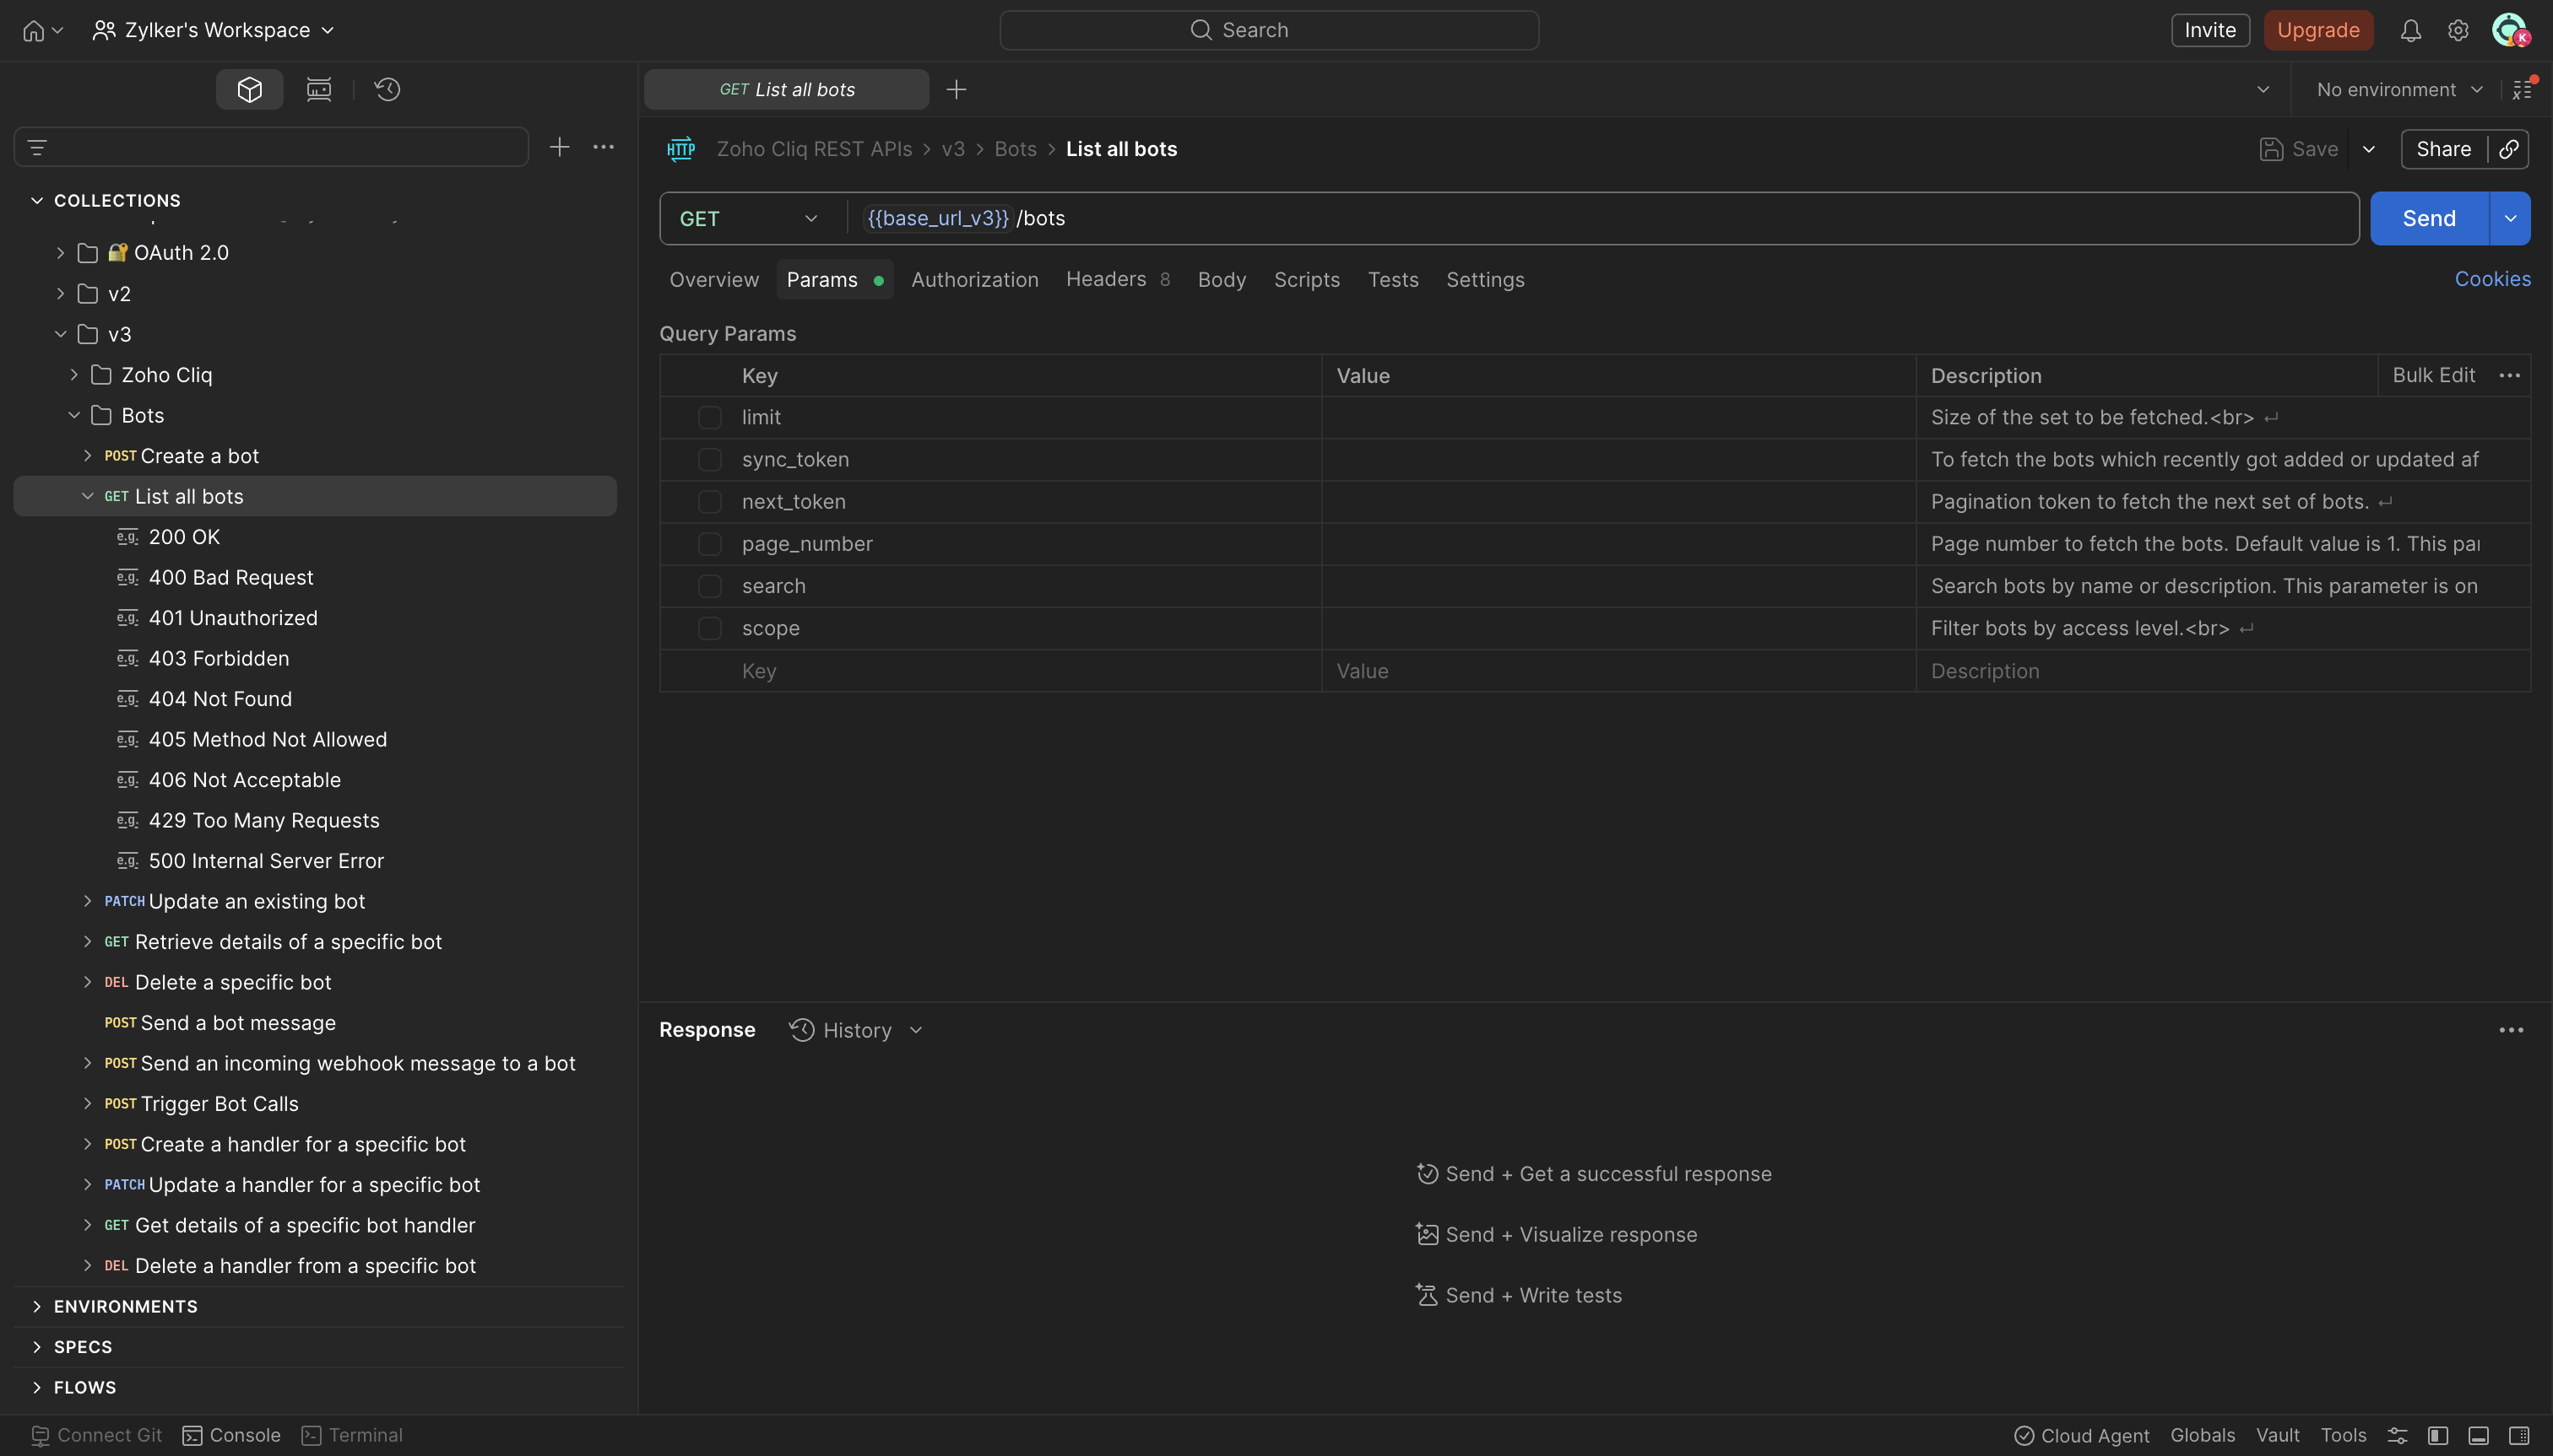The height and width of the screenshot is (1456, 2553).
Task: Click the layout settings sliders icon
Action: [x=2397, y=1434]
